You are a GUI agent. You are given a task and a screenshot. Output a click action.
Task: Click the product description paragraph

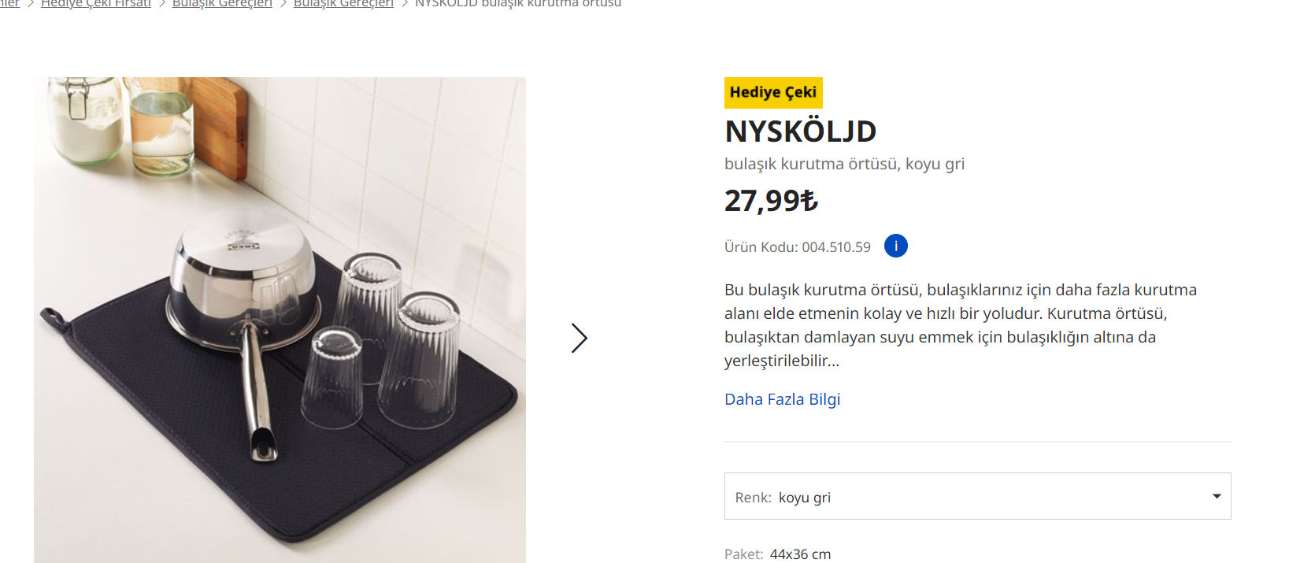pyautogui.click(x=961, y=325)
